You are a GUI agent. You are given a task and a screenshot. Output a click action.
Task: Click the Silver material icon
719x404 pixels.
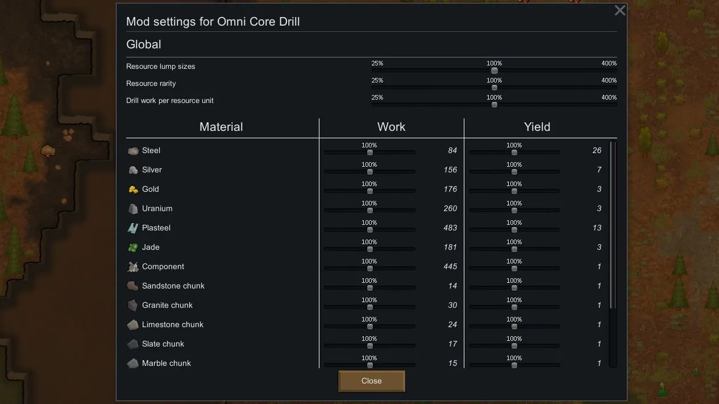click(x=133, y=170)
